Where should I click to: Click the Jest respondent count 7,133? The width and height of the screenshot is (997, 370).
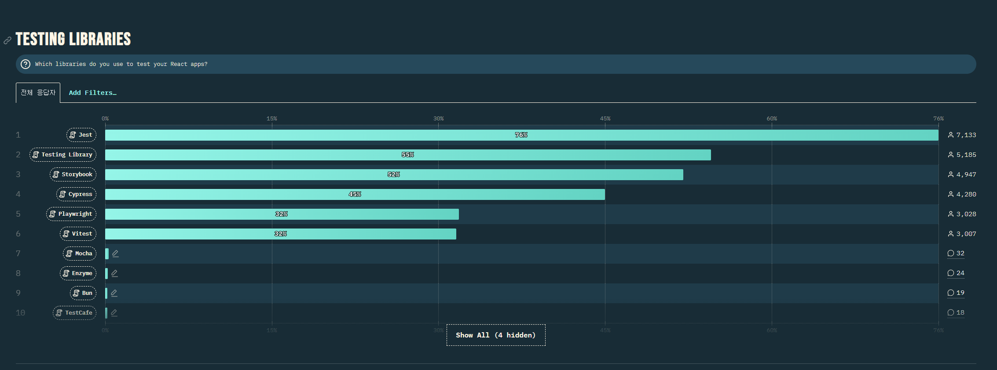[962, 135]
